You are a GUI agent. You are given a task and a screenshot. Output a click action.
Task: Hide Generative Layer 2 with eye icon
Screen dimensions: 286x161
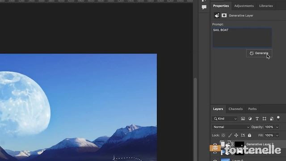coord(215,144)
